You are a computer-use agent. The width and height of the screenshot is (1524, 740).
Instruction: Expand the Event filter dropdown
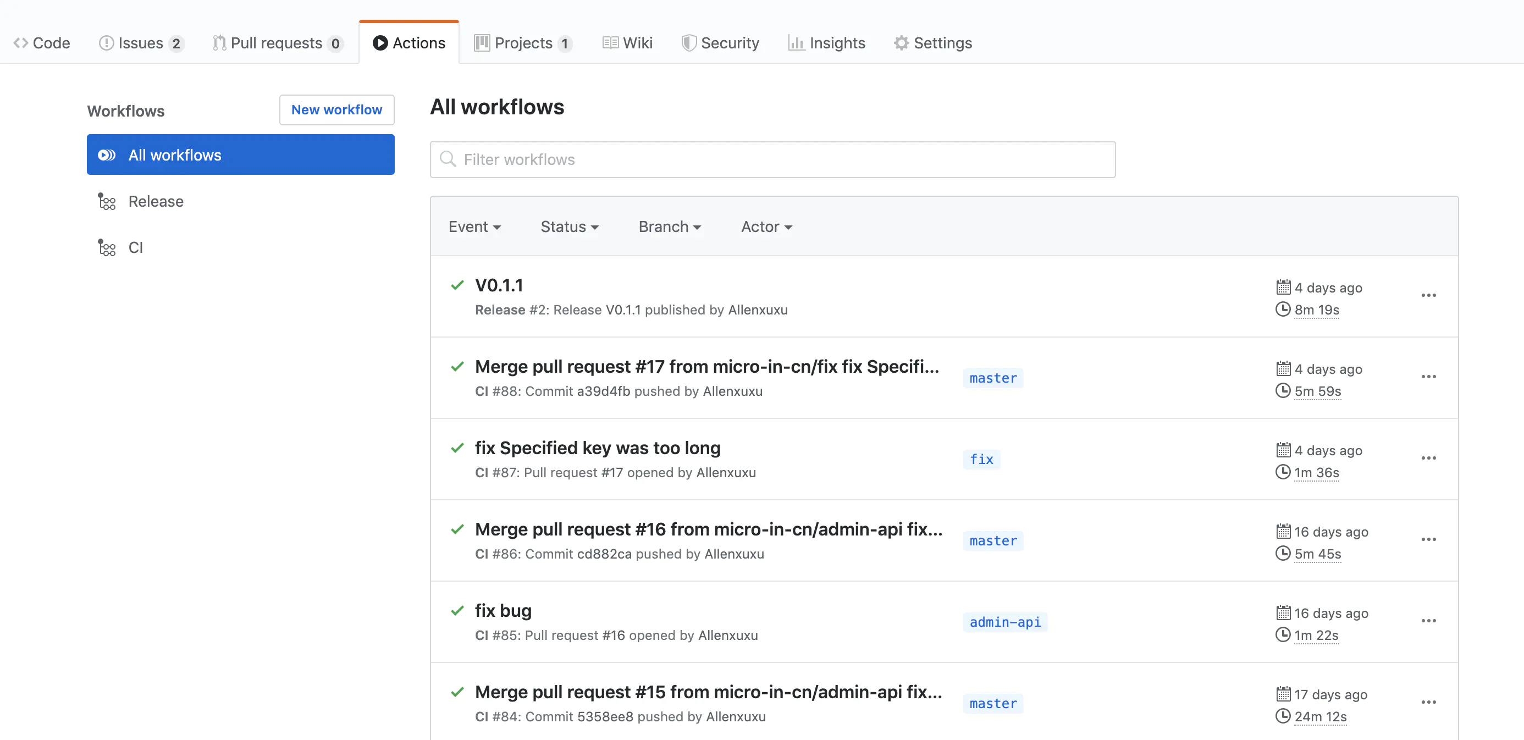(474, 227)
